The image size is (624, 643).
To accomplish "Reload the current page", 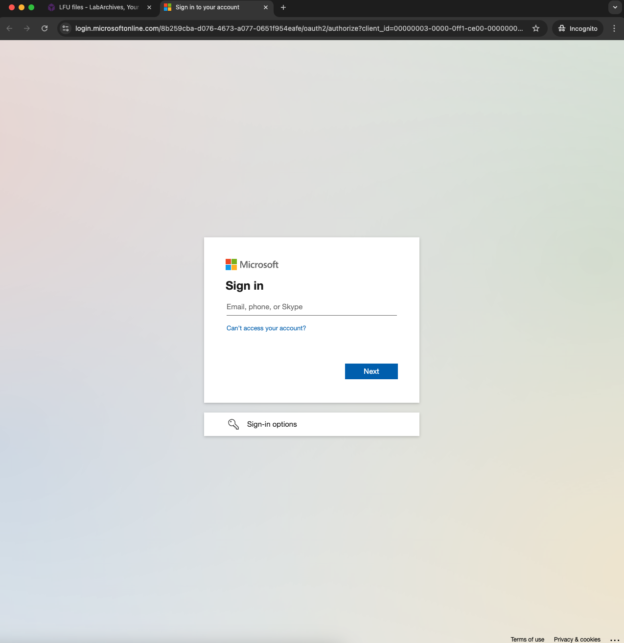I will [x=45, y=28].
